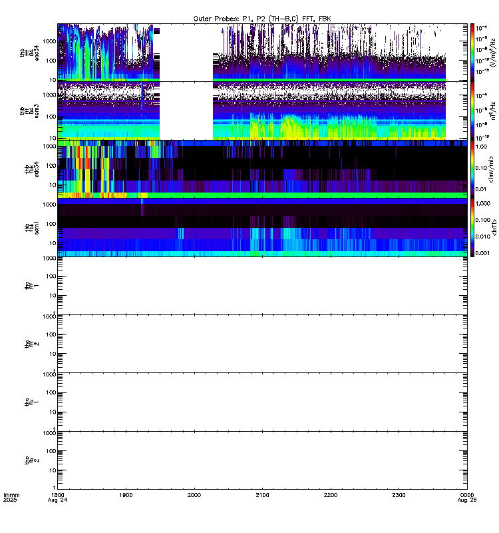Click the "thc fff 2" panel label
The height and width of the screenshot is (533, 499).
[x=32, y=344]
